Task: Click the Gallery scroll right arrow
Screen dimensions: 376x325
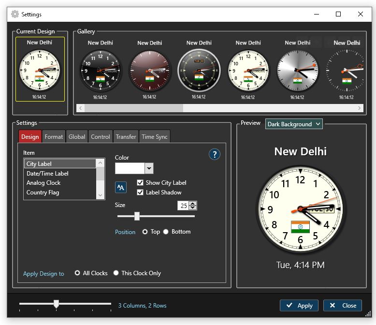Action: pos(359,108)
